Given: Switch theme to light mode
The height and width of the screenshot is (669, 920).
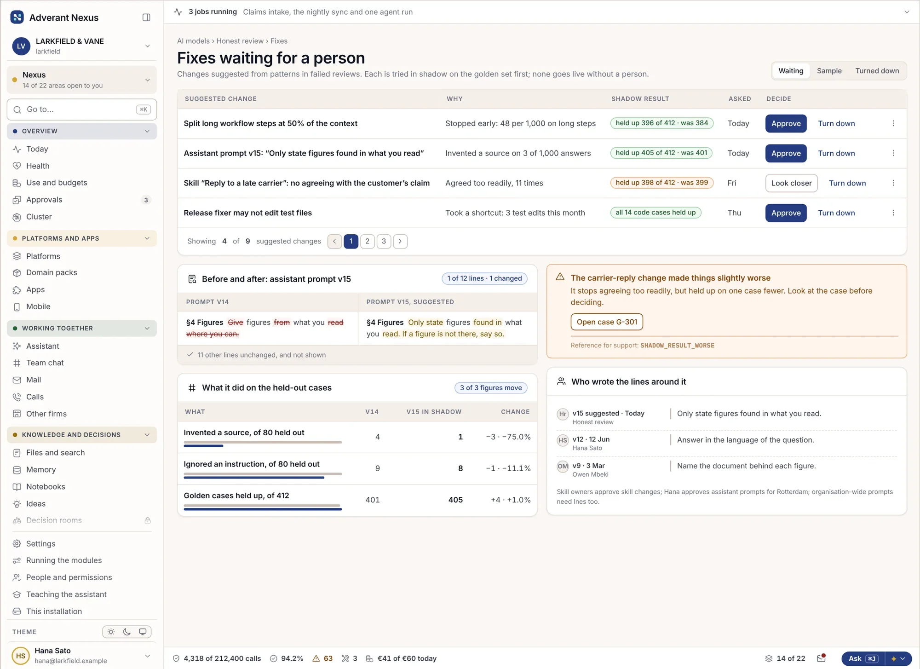Looking at the screenshot, I should pyautogui.click(x=111, y=632).
